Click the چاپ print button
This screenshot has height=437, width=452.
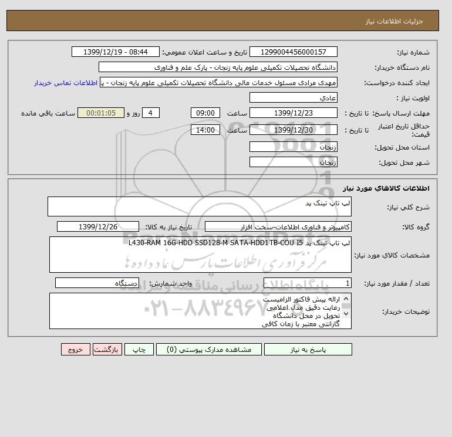pyautogui.click(x=139, y=350)
